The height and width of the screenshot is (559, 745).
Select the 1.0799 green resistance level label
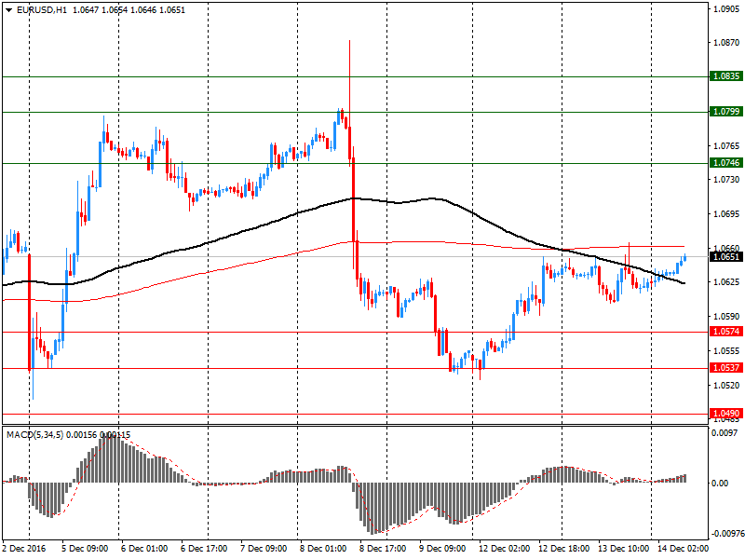pyautogui.click(x=725, y=111)
